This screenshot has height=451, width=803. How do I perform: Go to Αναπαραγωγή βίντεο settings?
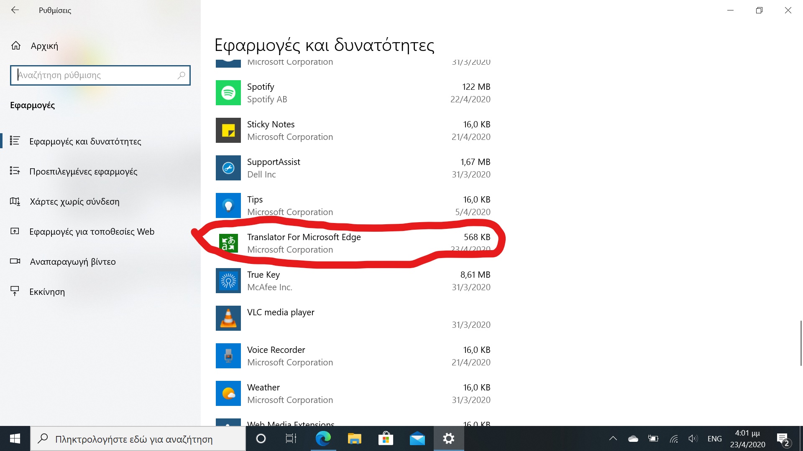73,262
